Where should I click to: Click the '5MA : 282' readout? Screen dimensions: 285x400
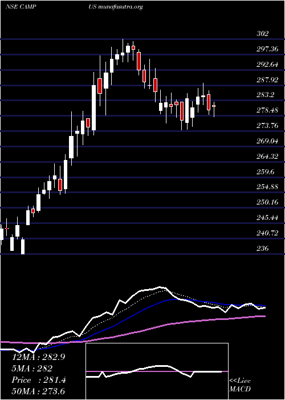(x=32, y=368)
